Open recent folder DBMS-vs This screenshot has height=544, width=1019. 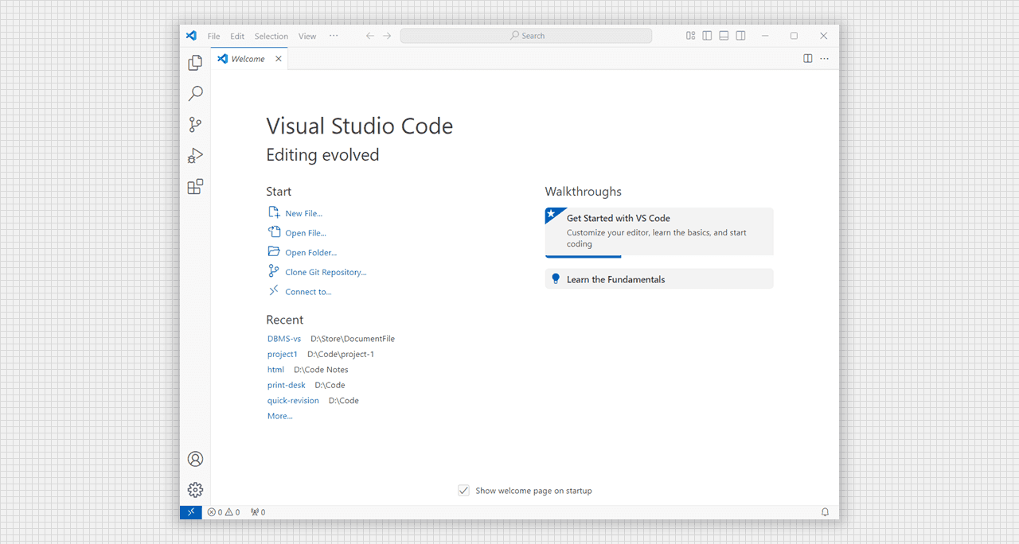pyautogui.click(x=284, y=339)
